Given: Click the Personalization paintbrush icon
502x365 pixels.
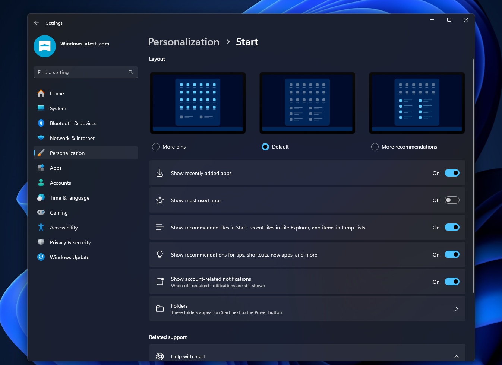Looking at the screenshot, I should coord(41,153).
